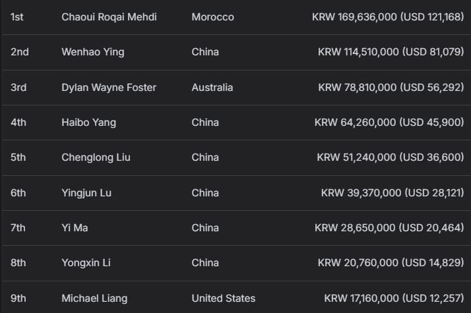This screenshot has height=313, width=471.
Task: Select the Morocco country cell
Action: tap(212, 16)
